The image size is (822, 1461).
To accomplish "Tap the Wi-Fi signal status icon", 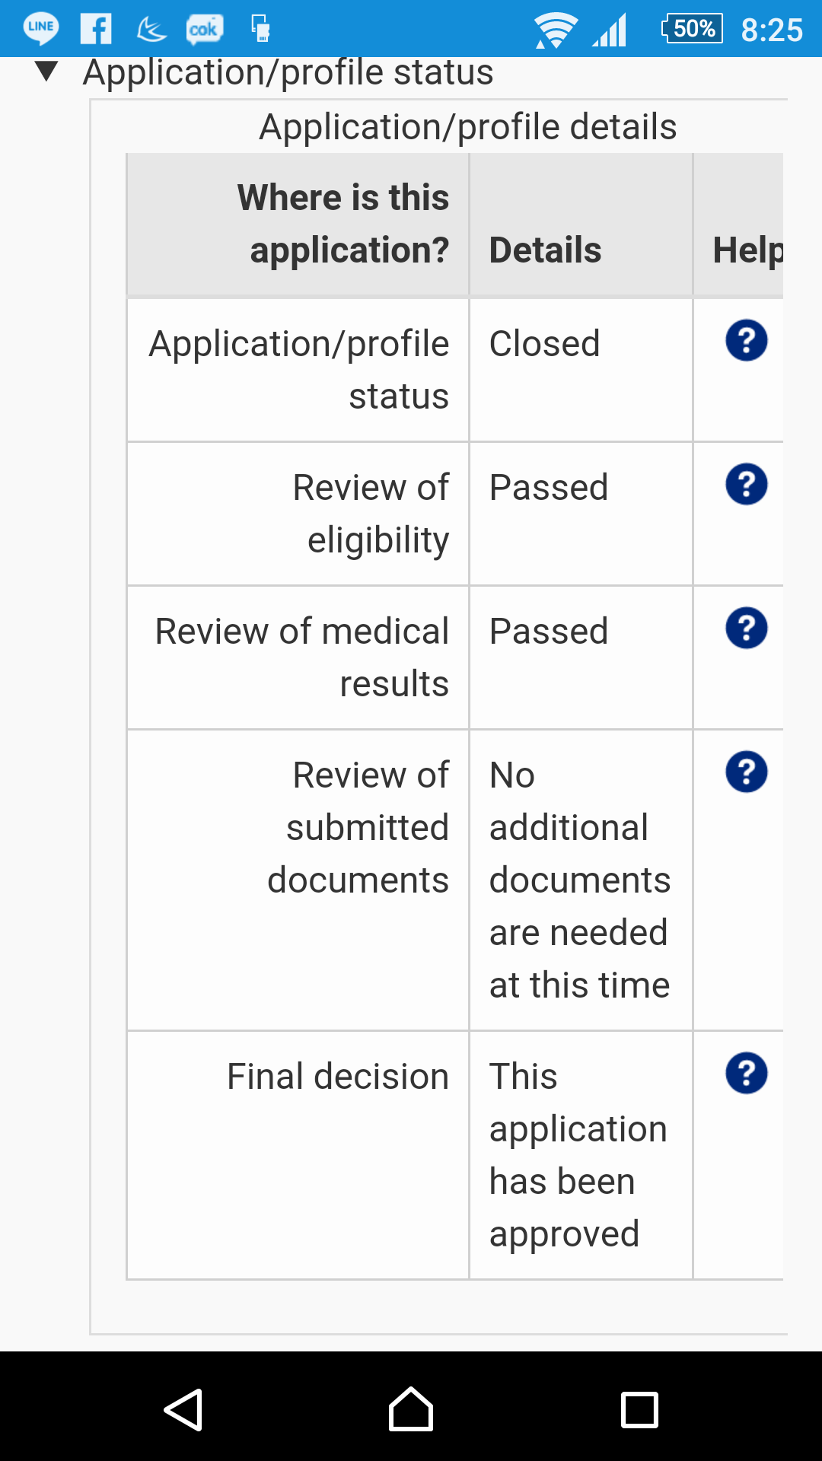I will pyautogui.click(x=556, y=30).
